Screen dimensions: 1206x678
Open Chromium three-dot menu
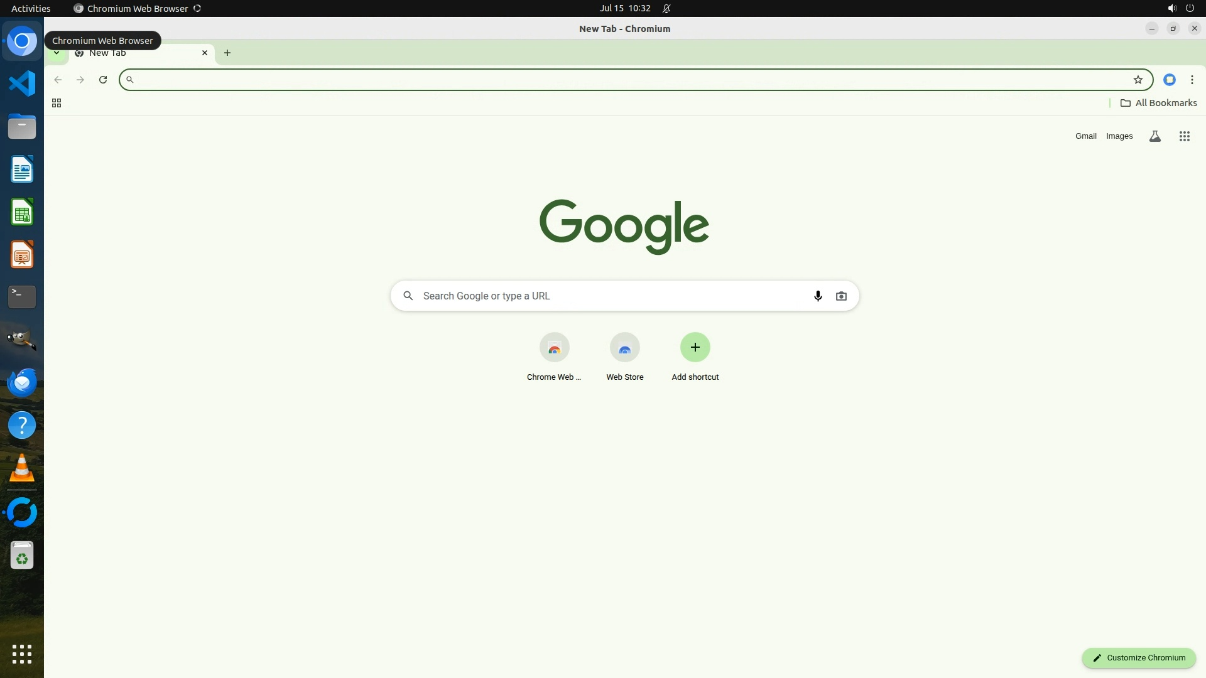click(x=1192, y=80)
